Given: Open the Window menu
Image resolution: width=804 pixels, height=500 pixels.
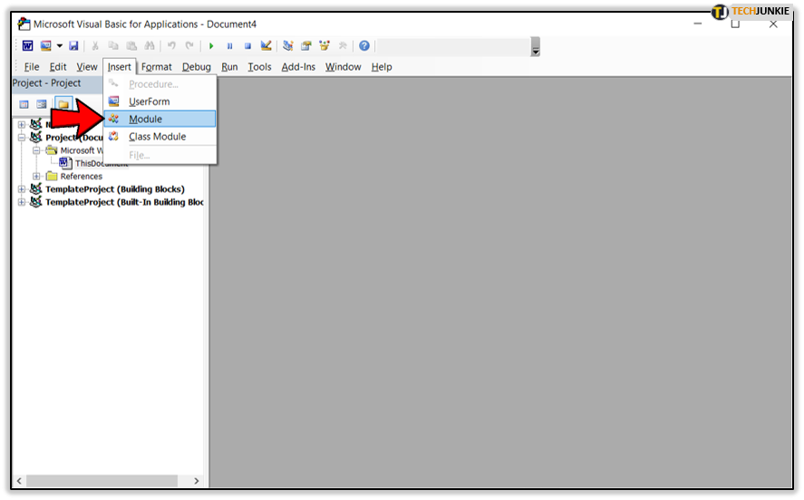Looking at the screenshot, I should click(343, 67).
